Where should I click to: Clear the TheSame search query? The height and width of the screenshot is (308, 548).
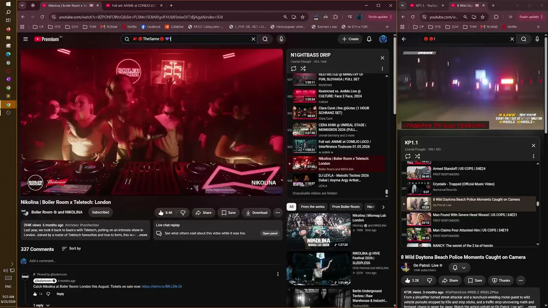253,39
